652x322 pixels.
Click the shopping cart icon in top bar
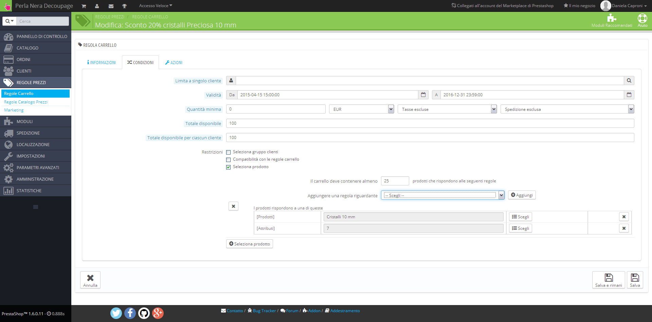84,6
